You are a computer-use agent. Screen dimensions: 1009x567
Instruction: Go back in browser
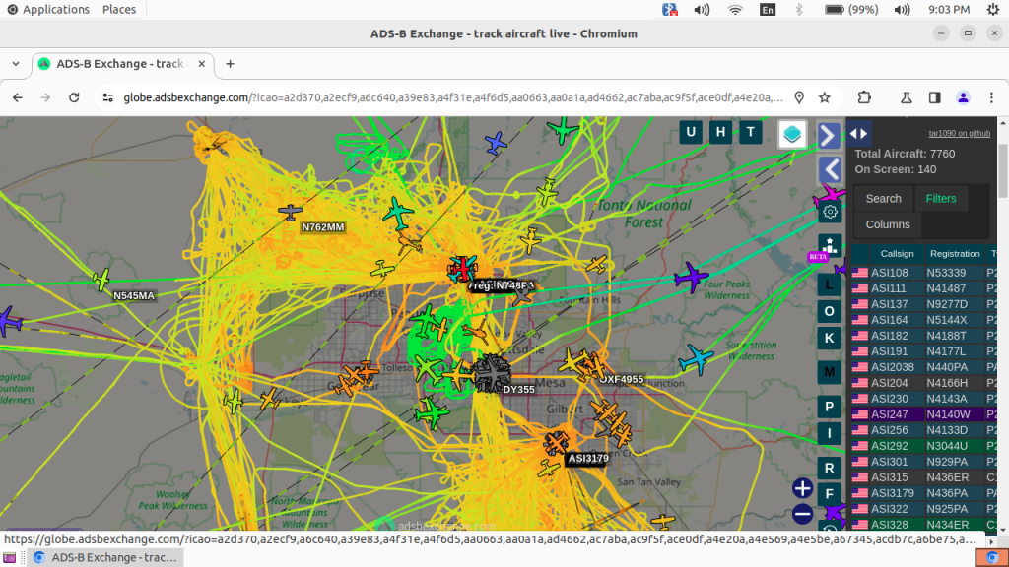[18, 97]
